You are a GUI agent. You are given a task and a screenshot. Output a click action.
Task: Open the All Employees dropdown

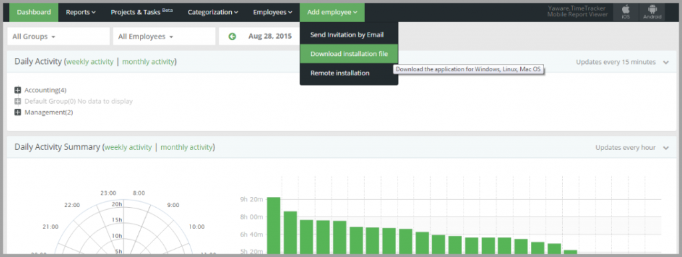(164, 37)
